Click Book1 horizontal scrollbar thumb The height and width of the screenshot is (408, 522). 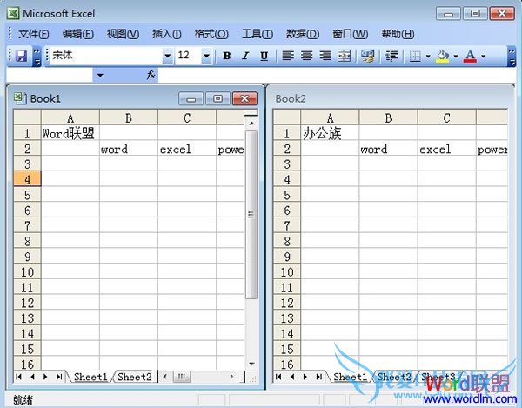coord(182,377)
